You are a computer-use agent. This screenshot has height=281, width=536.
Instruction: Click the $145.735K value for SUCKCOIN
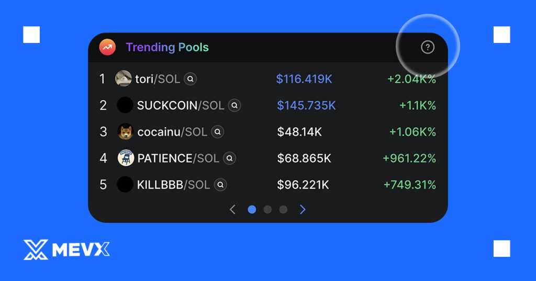tap(306, 105)
